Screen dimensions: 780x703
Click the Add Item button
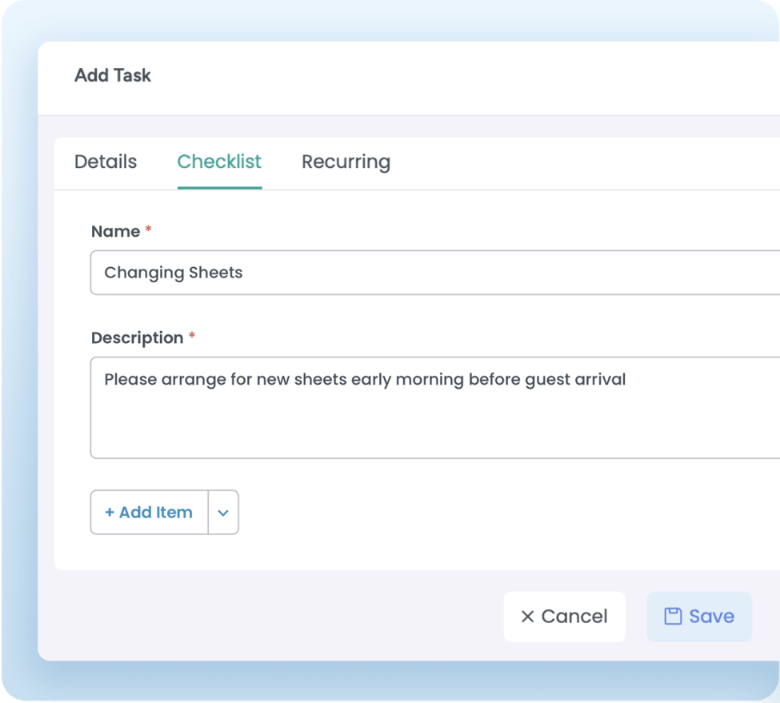click(150, 513)
